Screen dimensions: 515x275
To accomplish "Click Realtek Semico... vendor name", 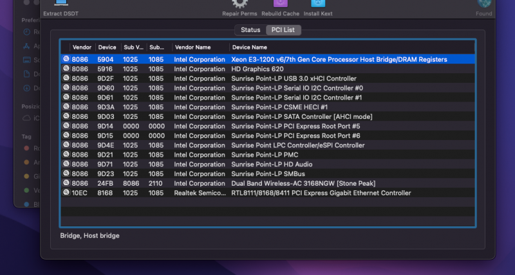I will point(200,193).
